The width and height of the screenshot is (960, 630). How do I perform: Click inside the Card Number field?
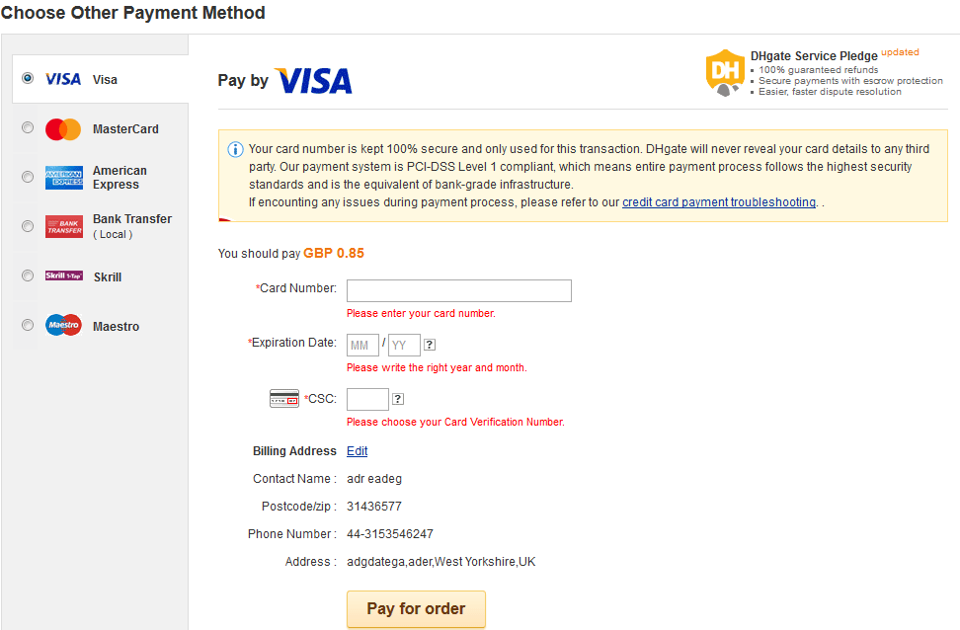tap(458, 290)
